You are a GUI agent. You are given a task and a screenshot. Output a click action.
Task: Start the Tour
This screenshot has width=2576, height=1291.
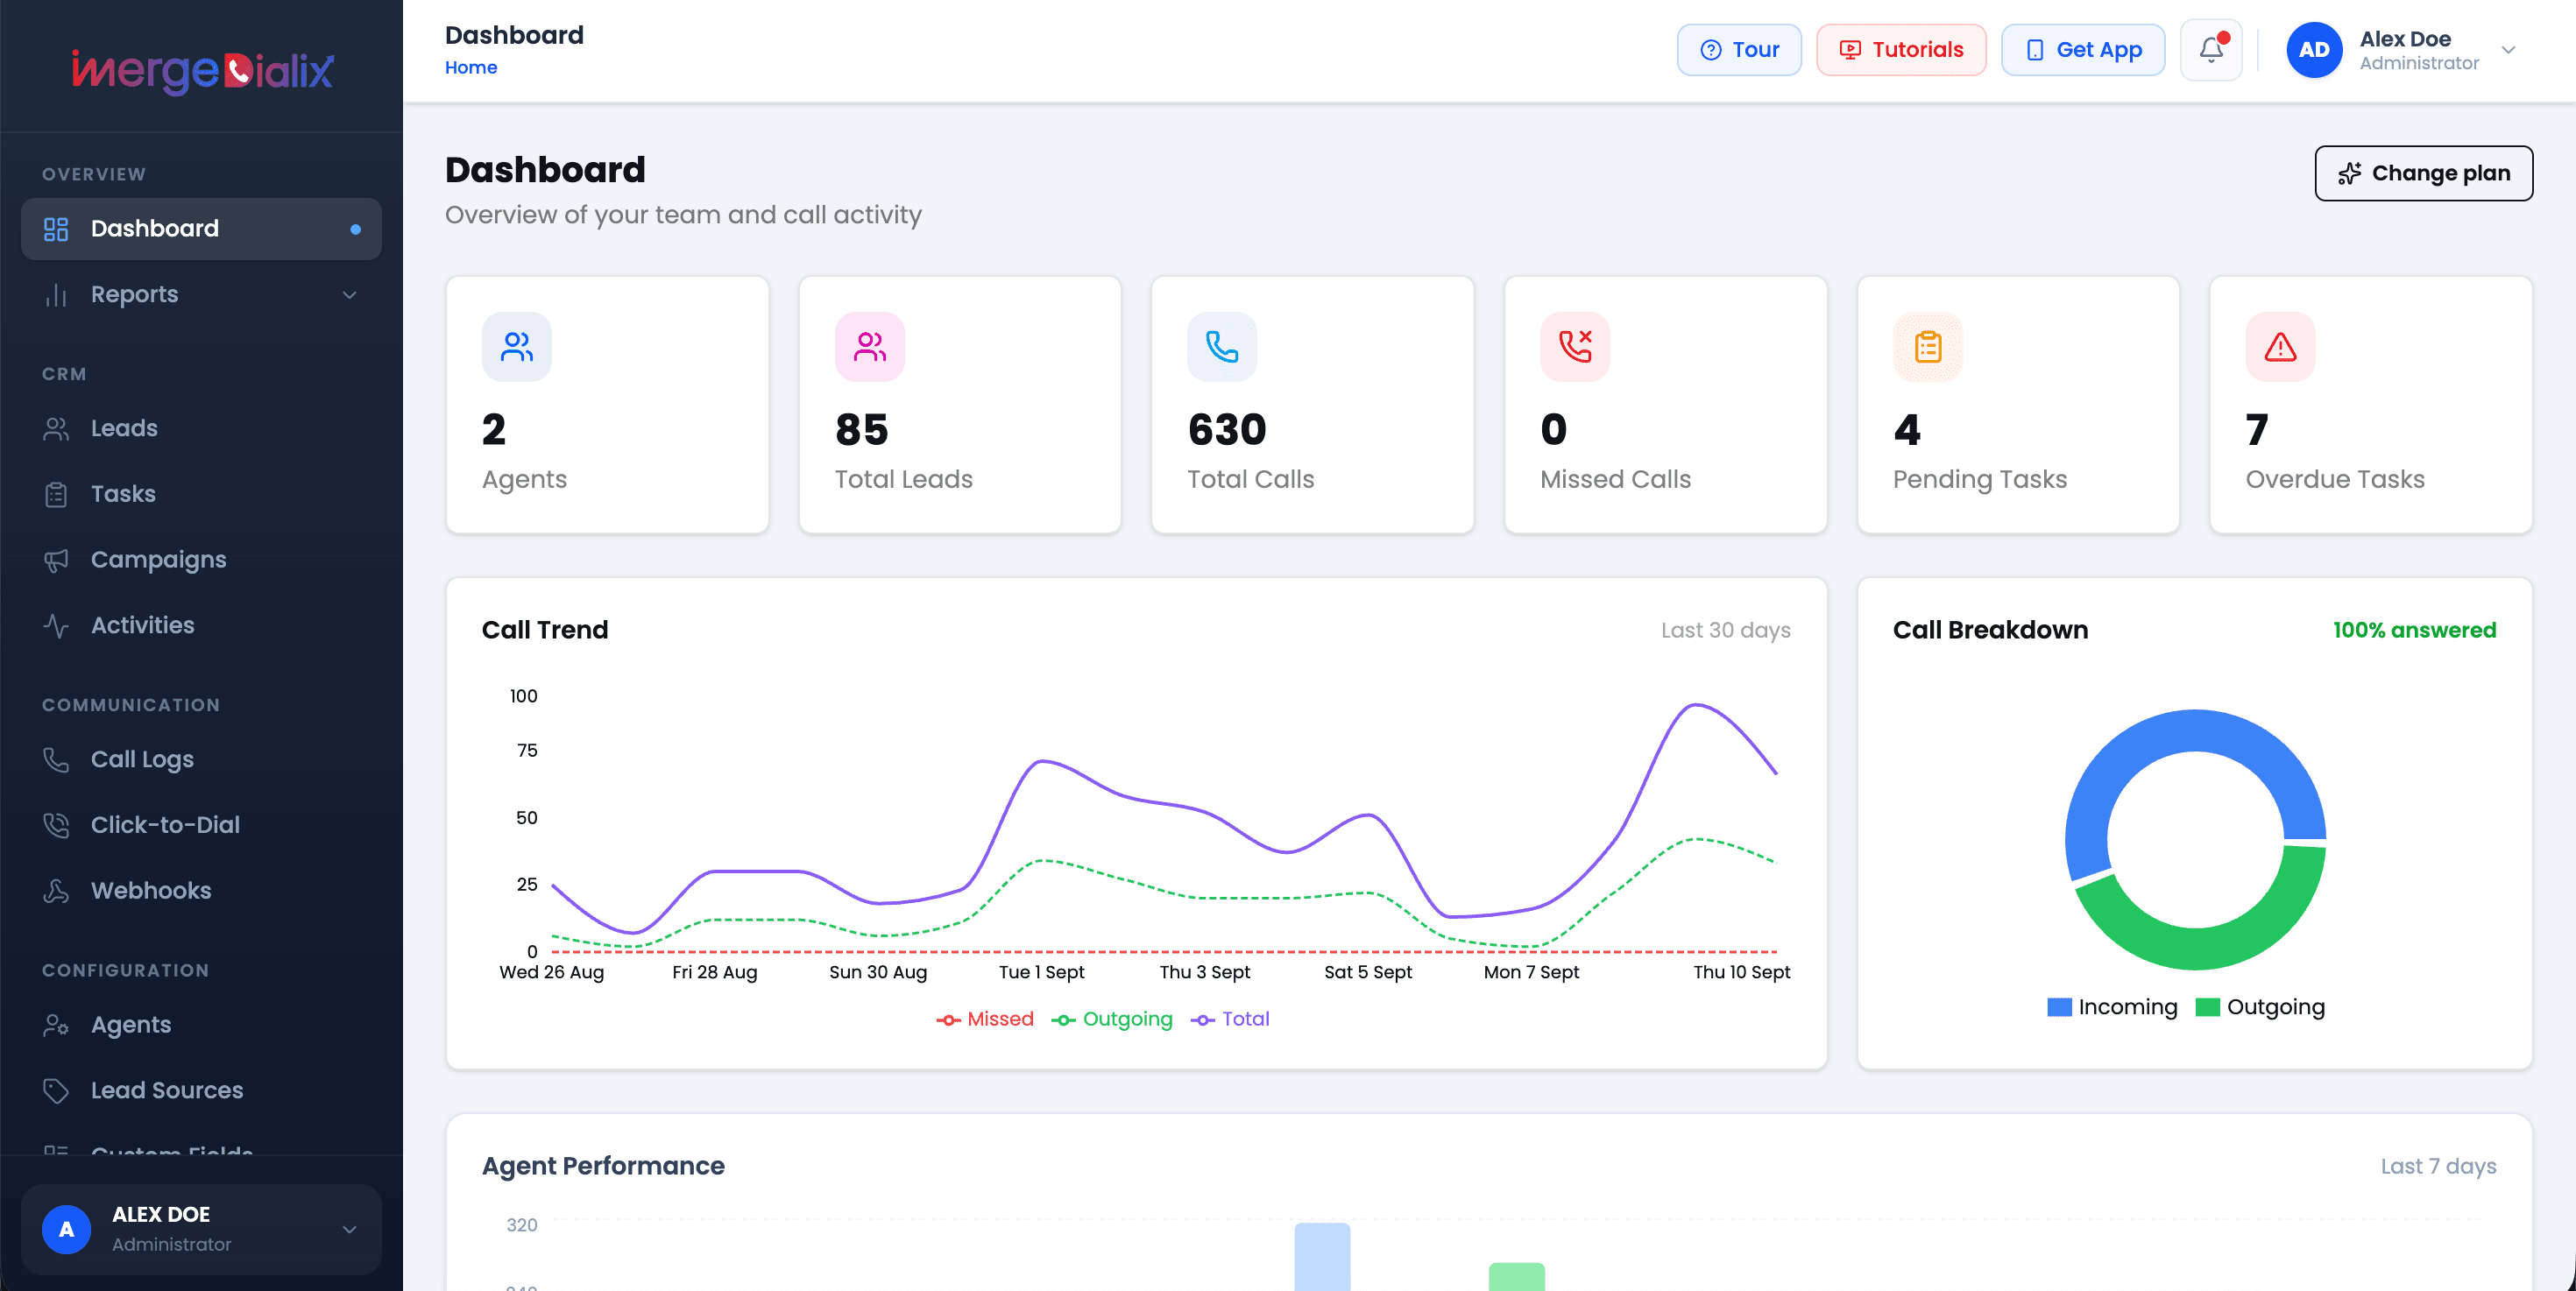pyautogui.click(x=1738, y=50)
